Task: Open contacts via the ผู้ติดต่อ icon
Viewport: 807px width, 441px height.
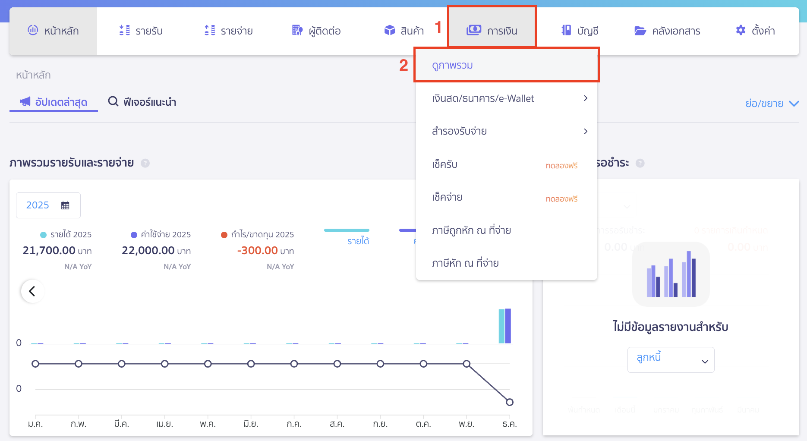Action: tap(297, 30)
